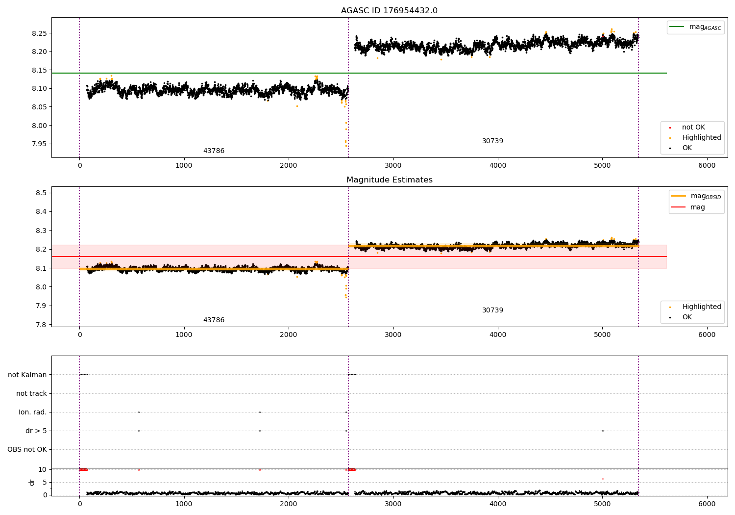Select the 'not OK' legend entry in top plot

click(x=687, y=127)
